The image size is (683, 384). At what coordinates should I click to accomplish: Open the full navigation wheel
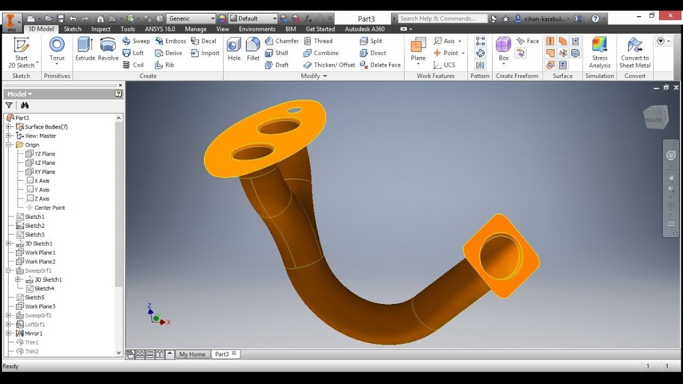(671, 155)
